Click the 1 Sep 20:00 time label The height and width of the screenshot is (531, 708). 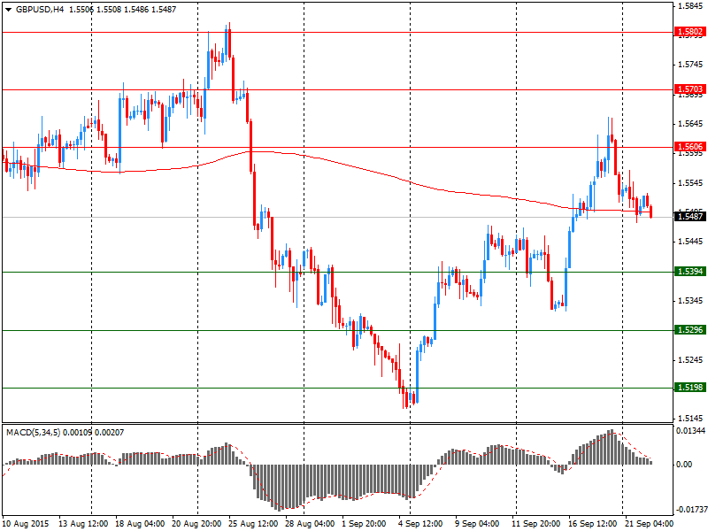point(364,524)
